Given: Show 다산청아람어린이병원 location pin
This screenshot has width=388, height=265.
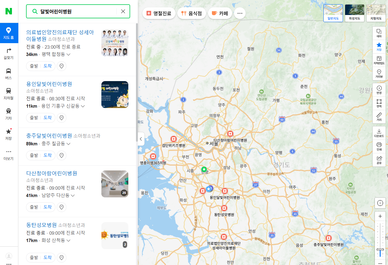Looking at the screenshot, I should coord(62,207).
